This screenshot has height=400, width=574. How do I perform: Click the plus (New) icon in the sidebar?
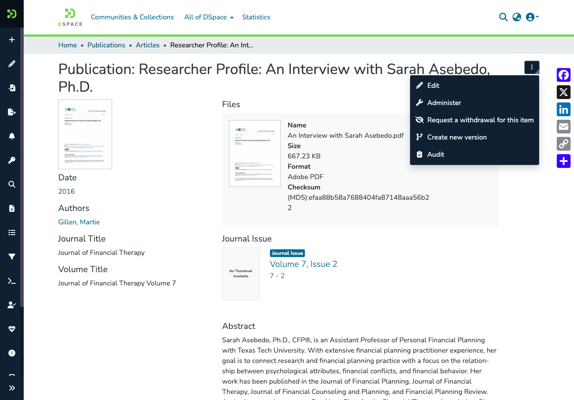pos(12,40)
